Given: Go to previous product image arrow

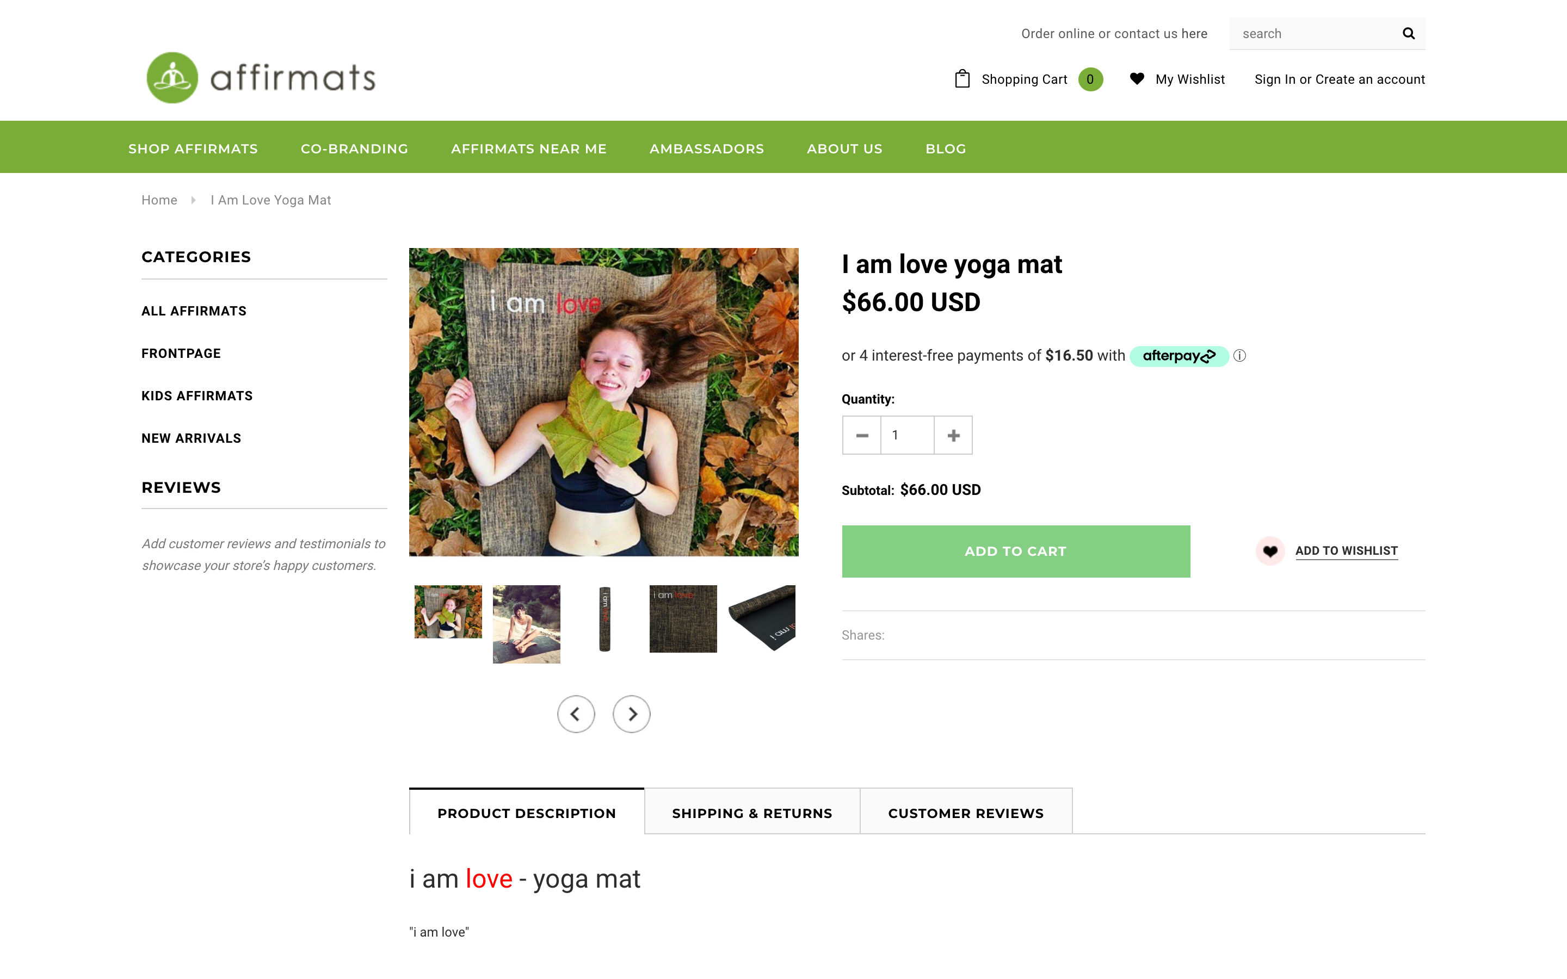Looking at the screenshot, I should pos(576,714).
